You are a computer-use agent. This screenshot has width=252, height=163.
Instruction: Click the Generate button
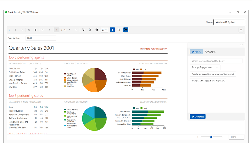pos(198,117)
